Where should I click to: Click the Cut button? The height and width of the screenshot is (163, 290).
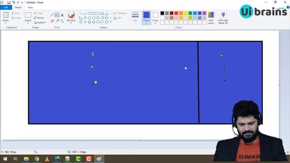pyautogui.click(x=15, y=13)
